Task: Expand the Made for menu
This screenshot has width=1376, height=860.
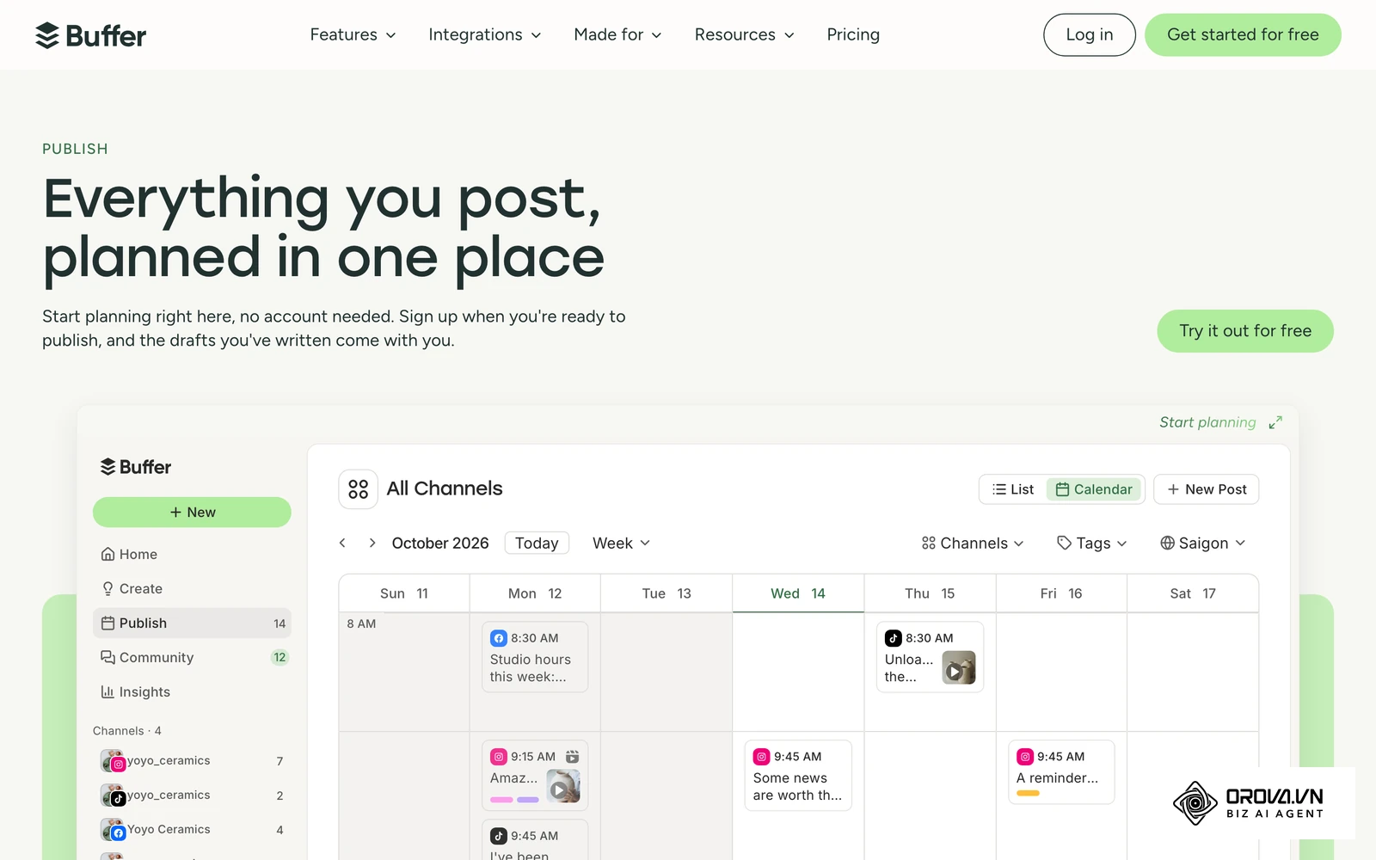Action: pos(617,35)
